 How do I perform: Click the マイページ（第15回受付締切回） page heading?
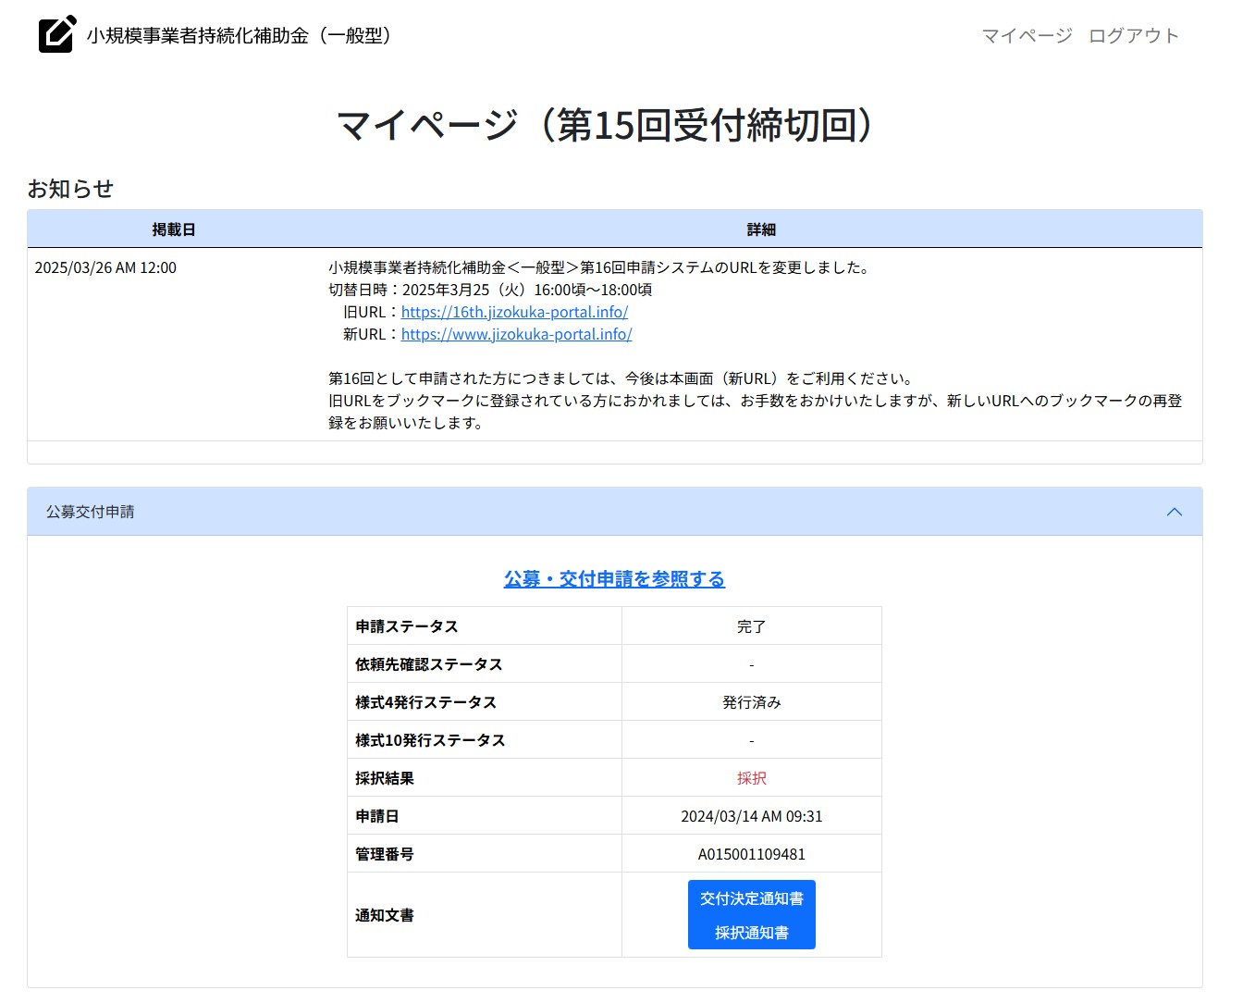point(605,125)
